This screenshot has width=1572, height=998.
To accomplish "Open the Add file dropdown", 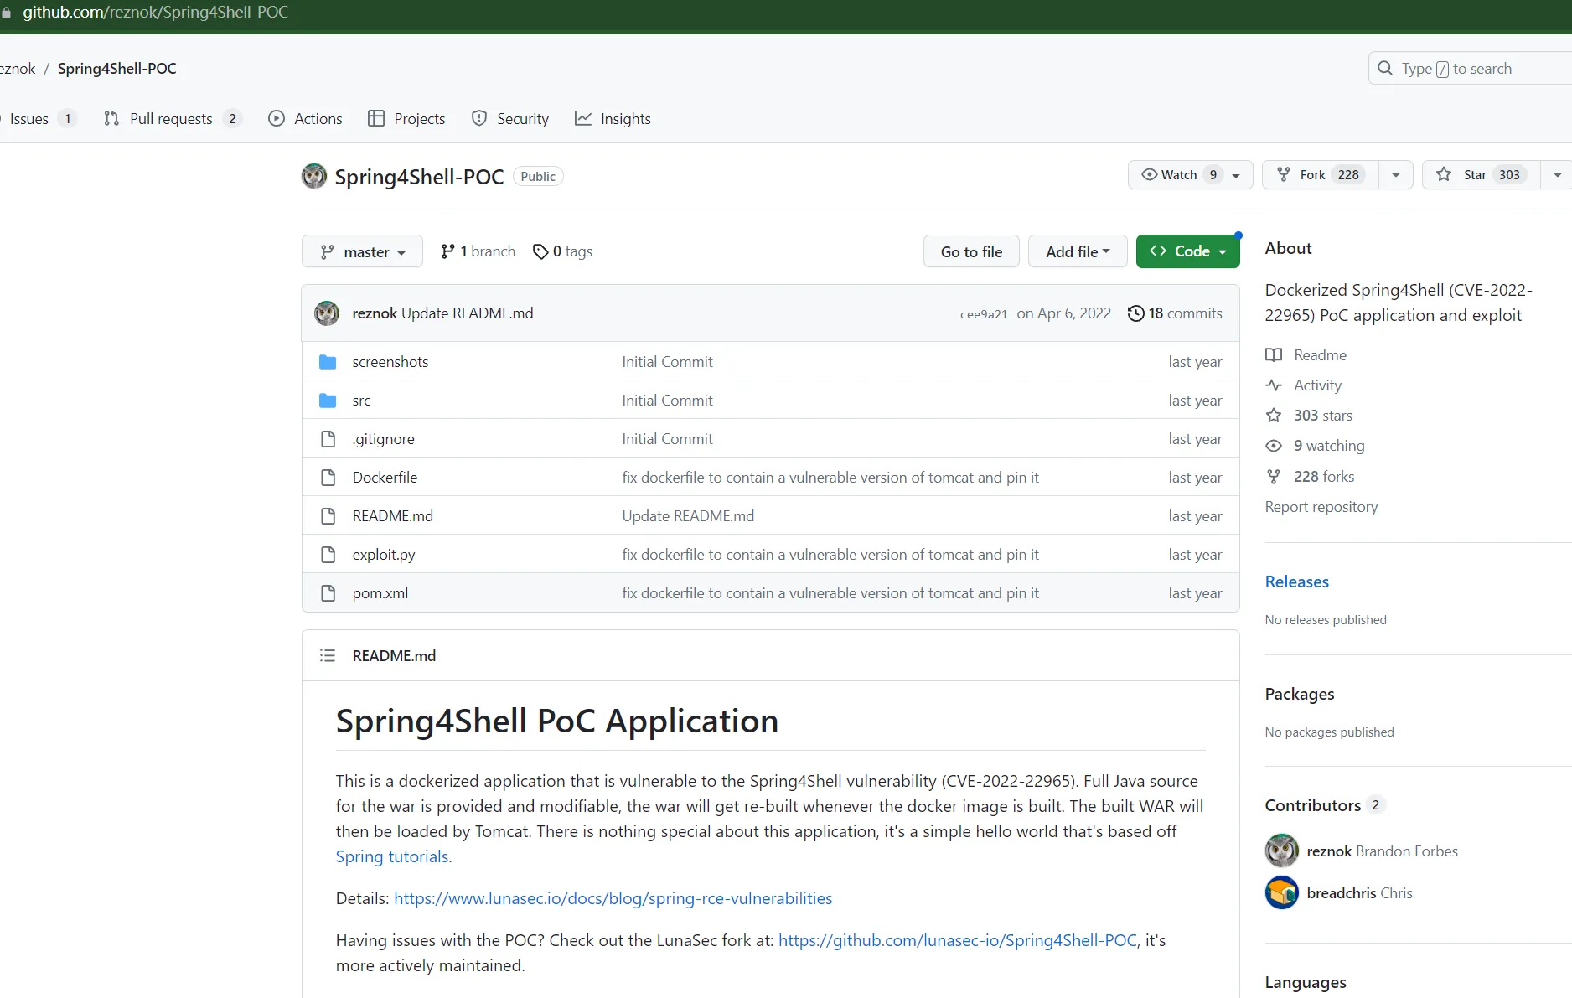I will [x=1077, y=251].
